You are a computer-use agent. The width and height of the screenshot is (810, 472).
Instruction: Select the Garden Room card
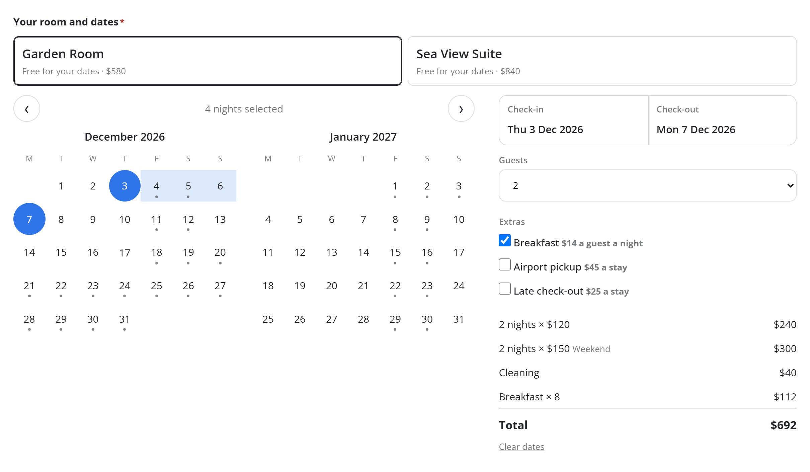click(208, 61)
